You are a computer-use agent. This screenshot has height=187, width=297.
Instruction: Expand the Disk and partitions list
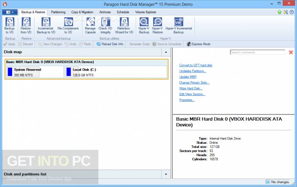tap(166, 174)
